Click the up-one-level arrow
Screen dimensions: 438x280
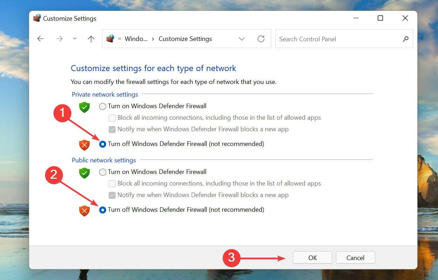[x=91, y=39]
